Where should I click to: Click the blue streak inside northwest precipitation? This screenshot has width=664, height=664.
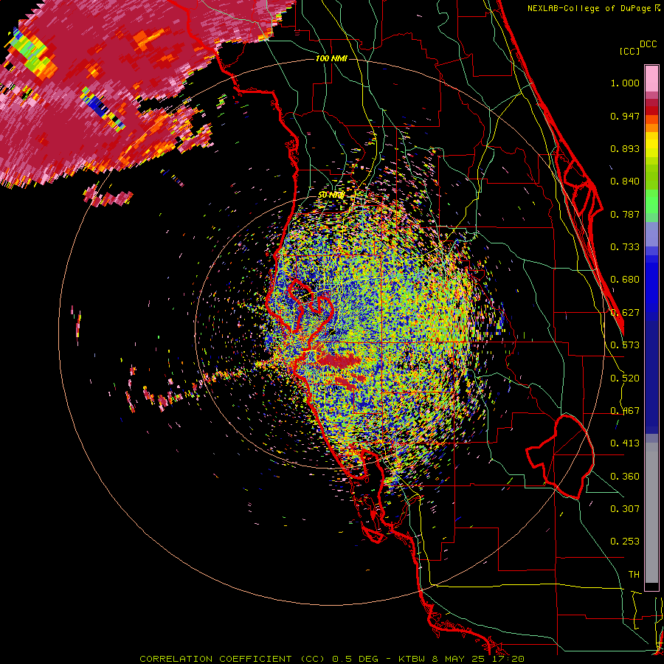(x=103, y=109)
